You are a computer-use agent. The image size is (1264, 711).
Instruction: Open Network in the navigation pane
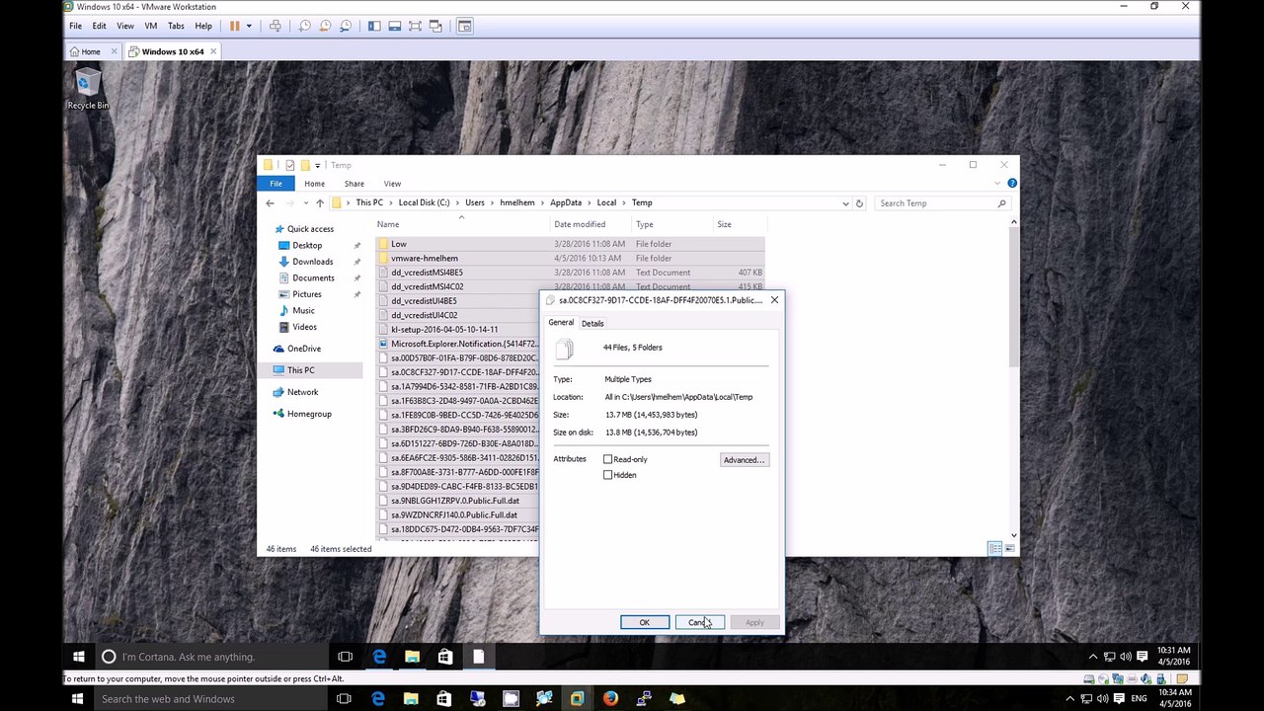tap(302, 392)
